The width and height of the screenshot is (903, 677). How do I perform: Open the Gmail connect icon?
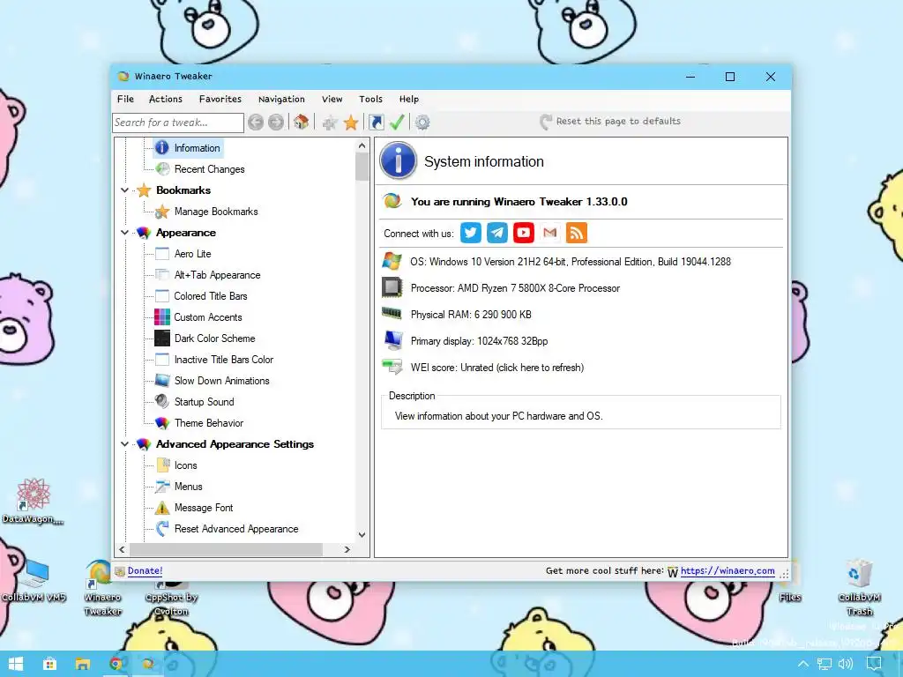(x=550, y=233)
